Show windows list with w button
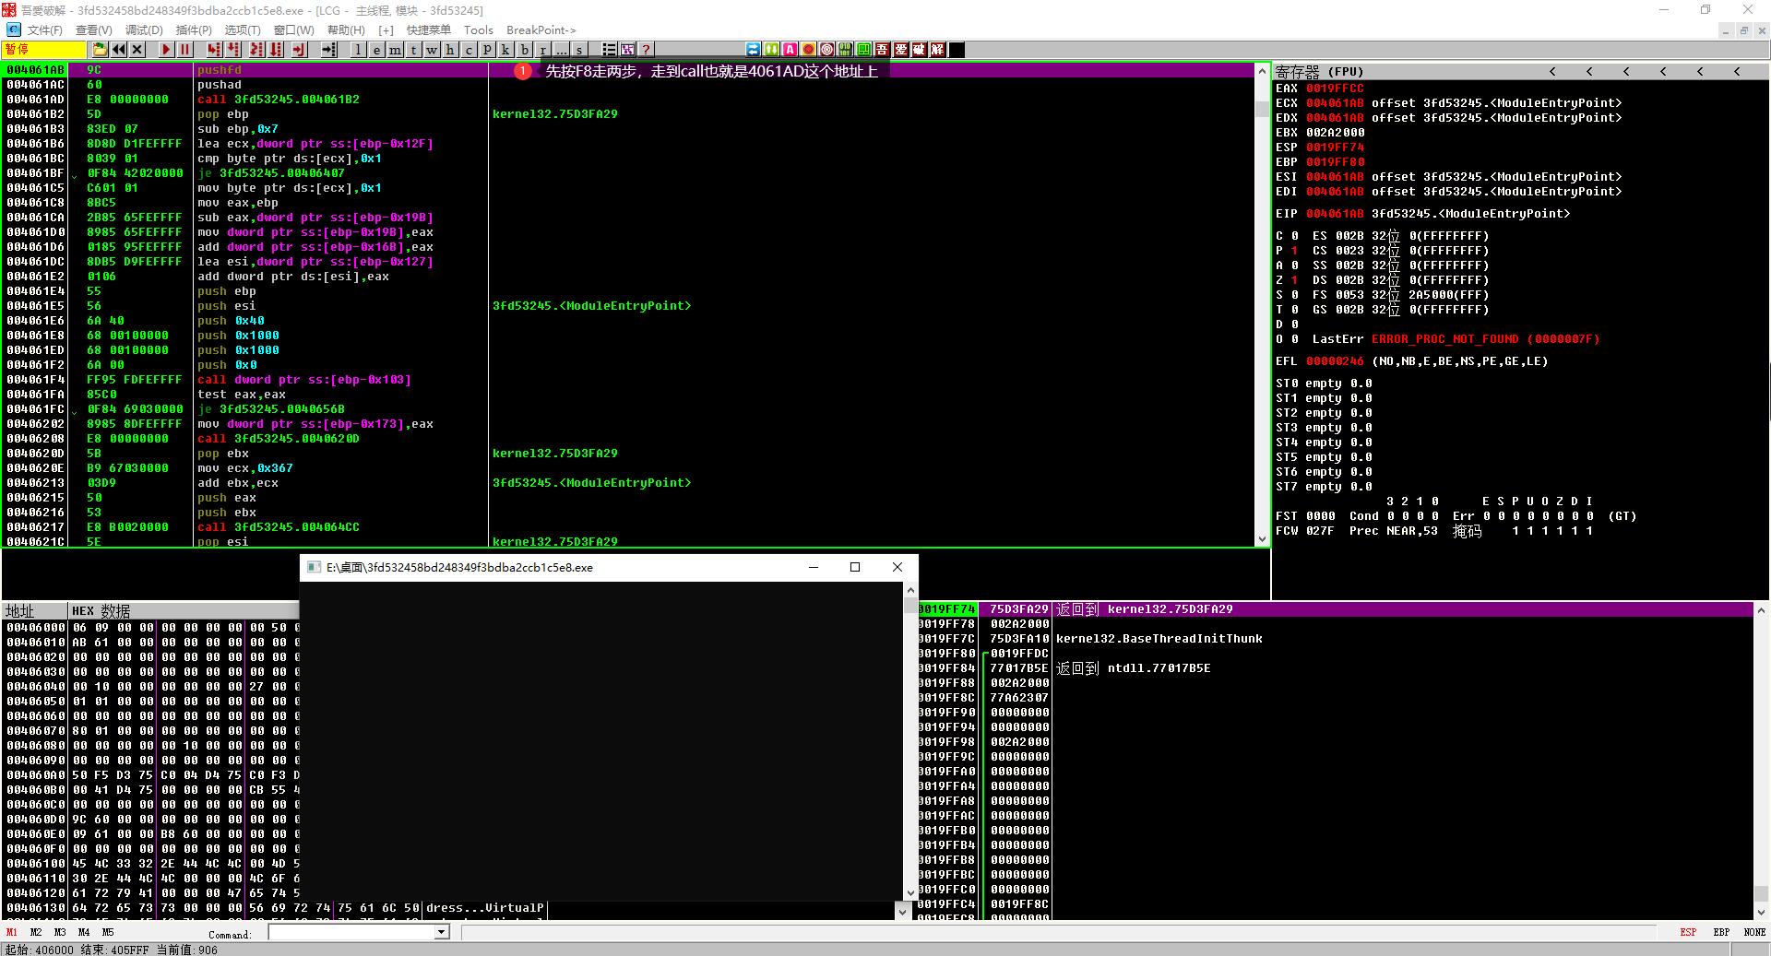Screen dimensions: 1771x956 (432, 50)
